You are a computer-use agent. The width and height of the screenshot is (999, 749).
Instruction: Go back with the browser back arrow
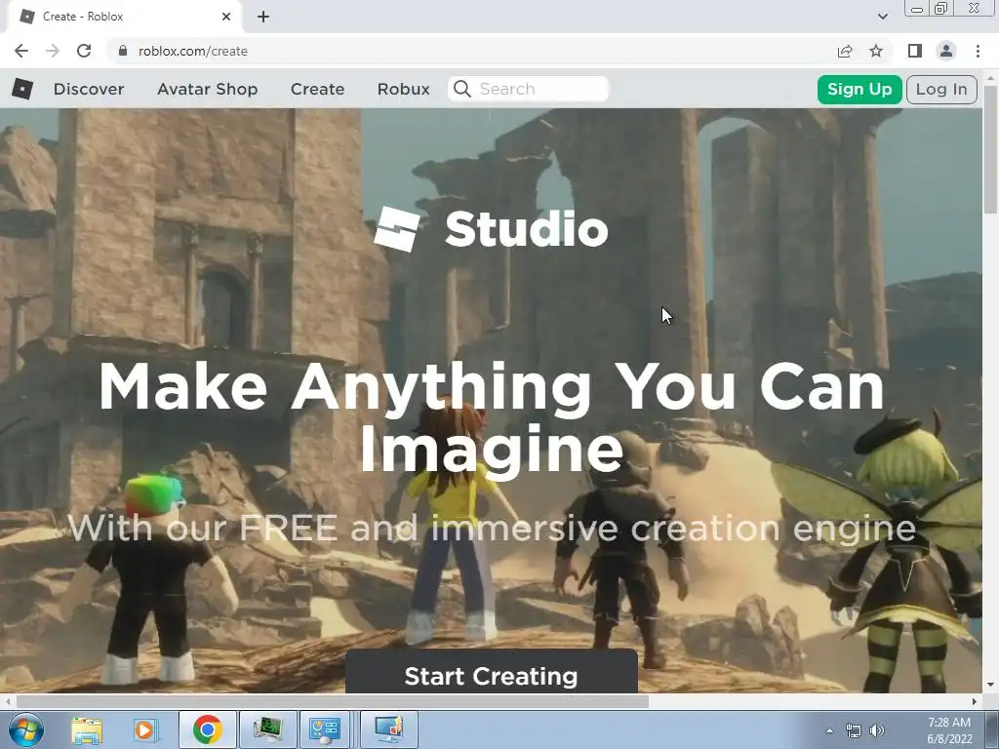pyautogui.click(x=21, y=51)
